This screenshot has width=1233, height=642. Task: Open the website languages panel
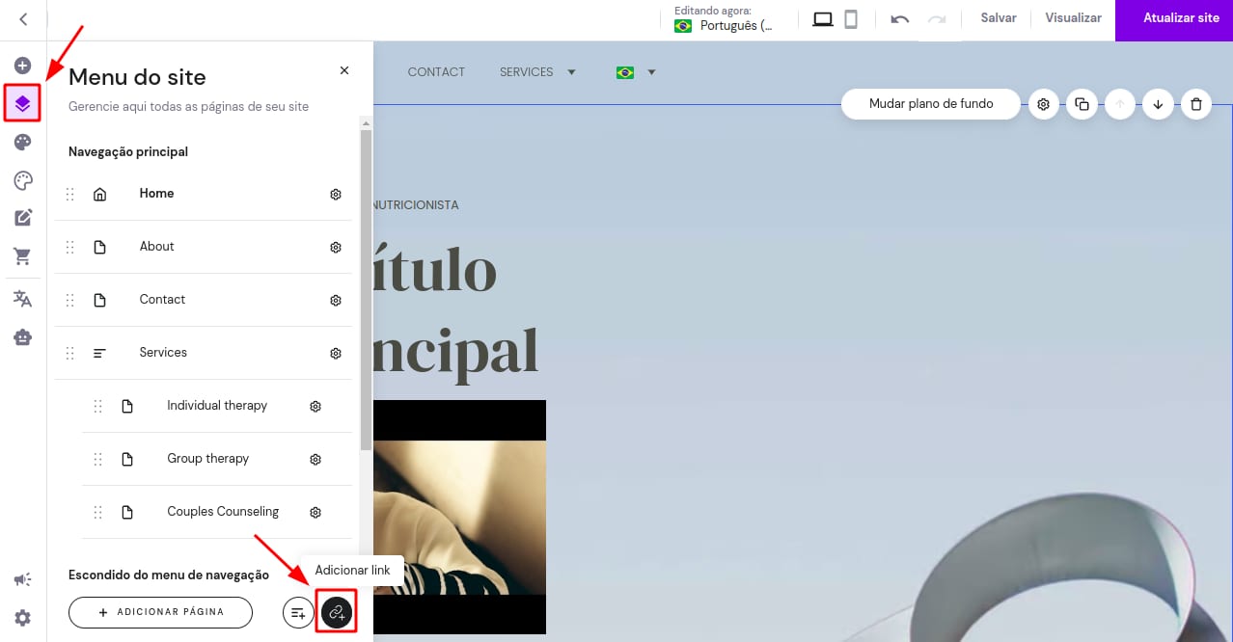[22, 298]
